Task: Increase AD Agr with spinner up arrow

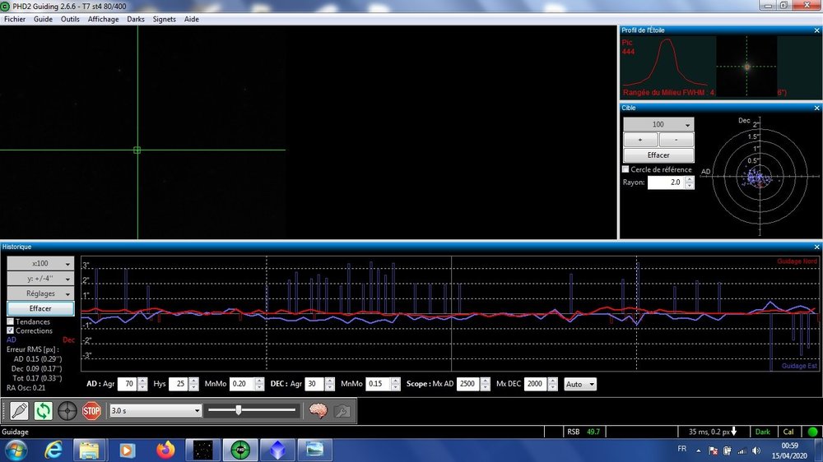Action: click(142, 381)
